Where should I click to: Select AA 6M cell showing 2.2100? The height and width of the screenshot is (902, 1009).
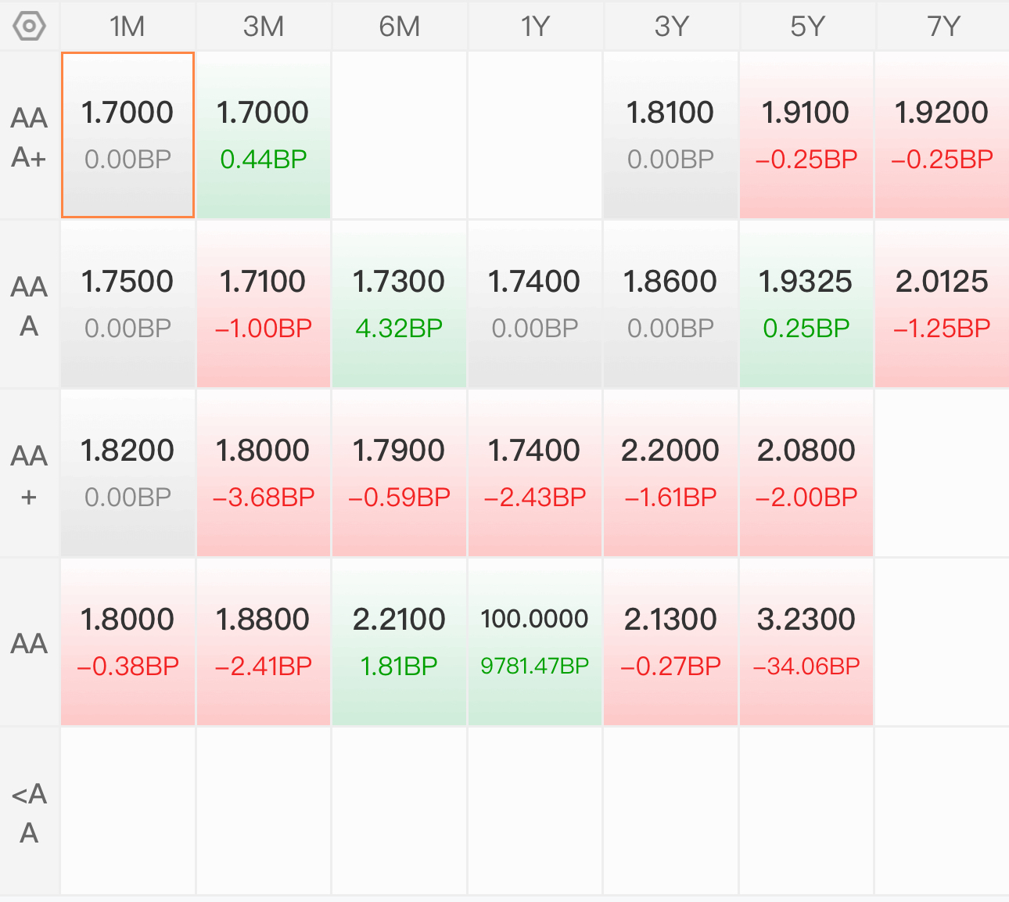(x=399, y=641)
